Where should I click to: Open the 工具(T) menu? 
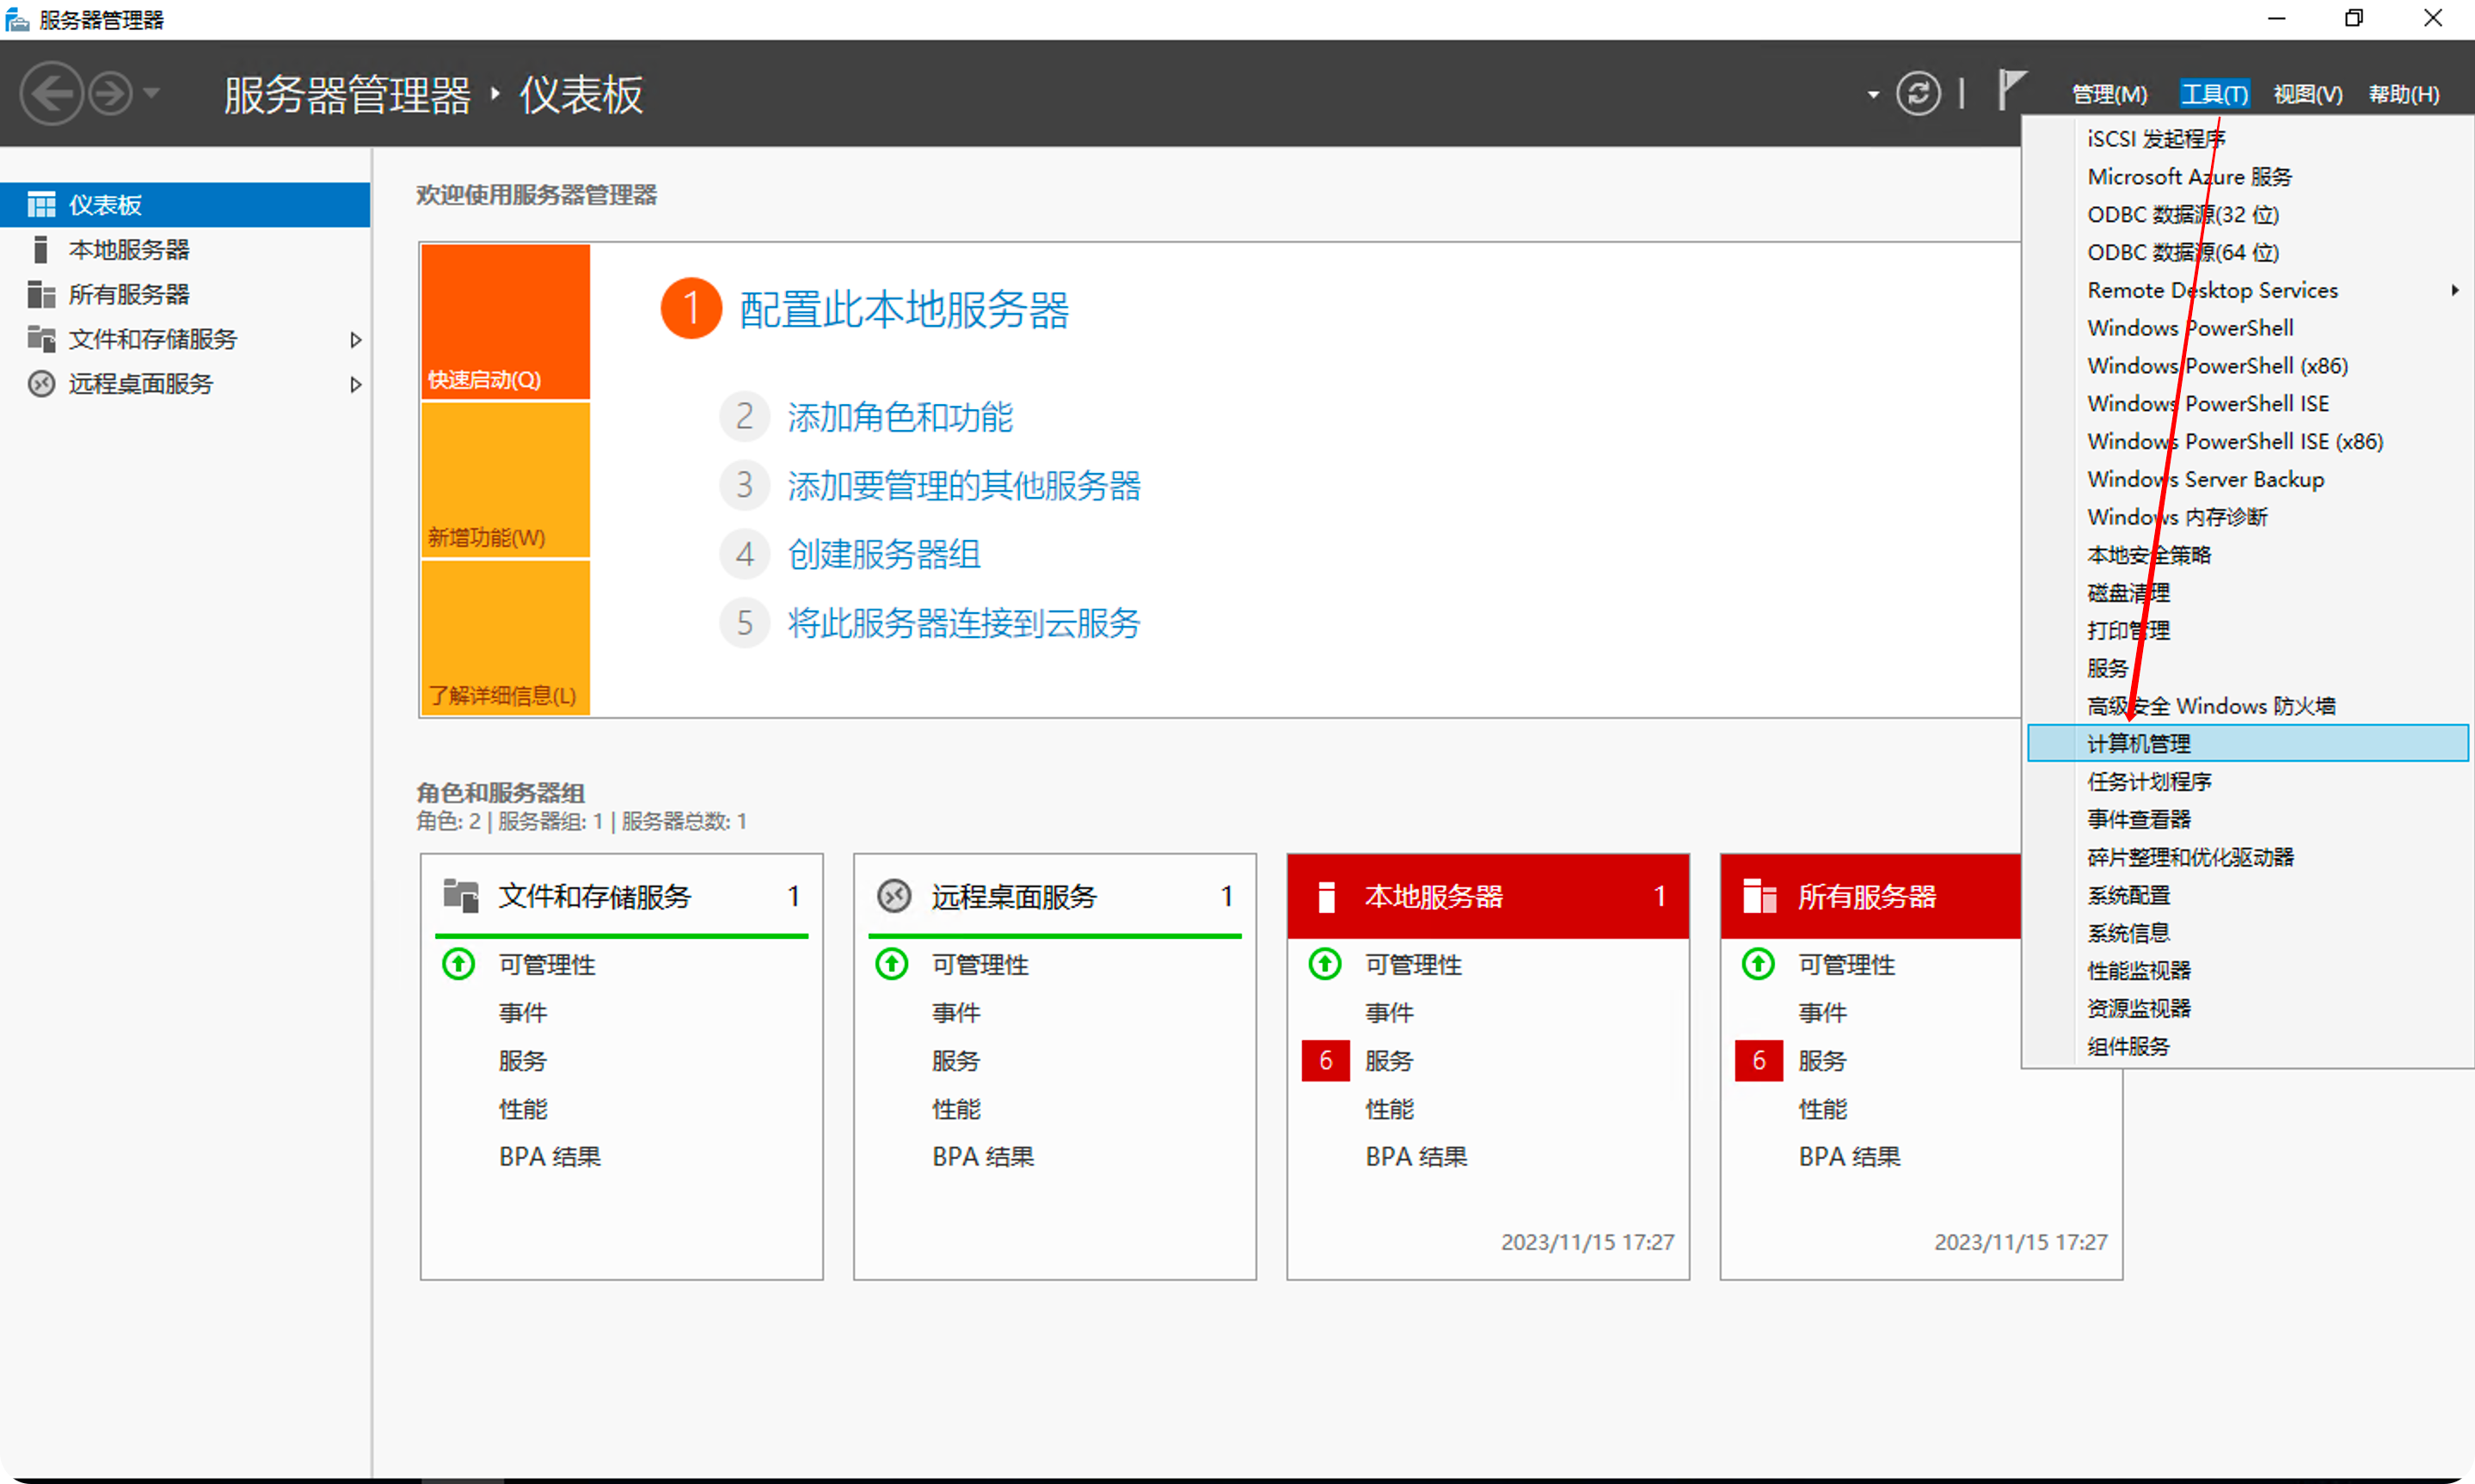[2214, 94]
